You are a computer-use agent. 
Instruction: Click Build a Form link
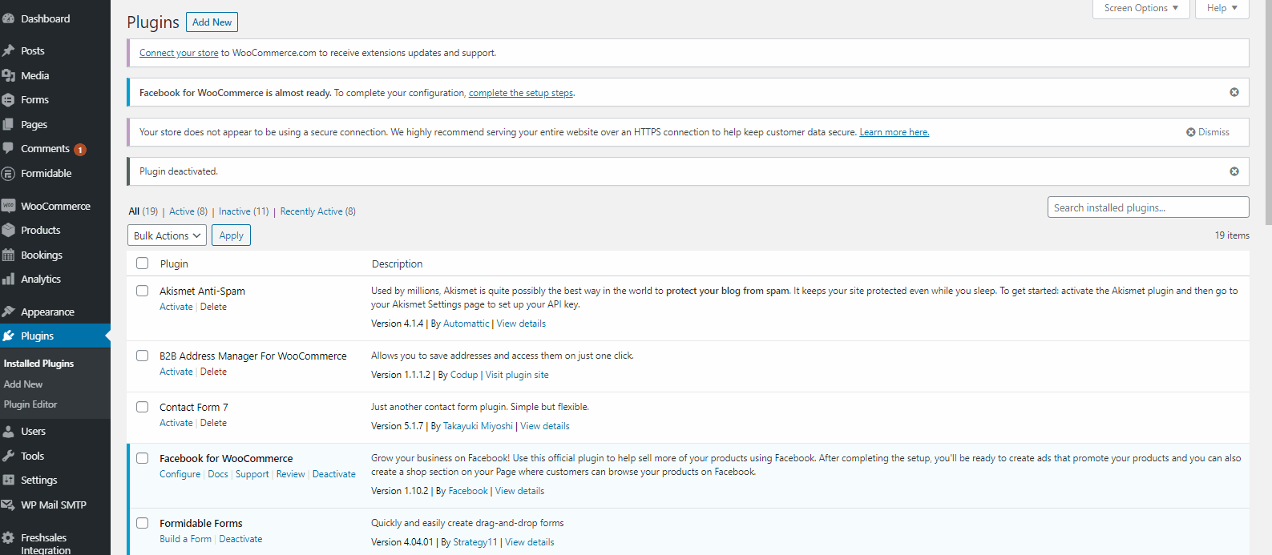(x=186, y=539)
